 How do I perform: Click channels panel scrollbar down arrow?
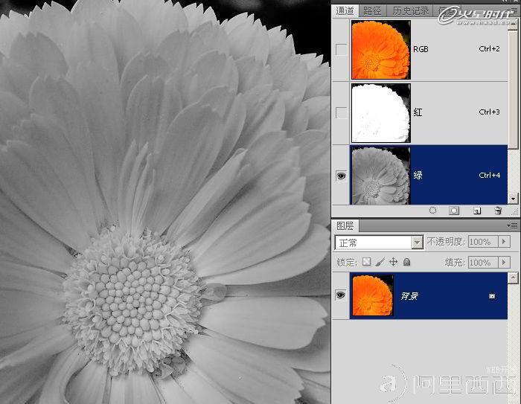pos(513,199)
